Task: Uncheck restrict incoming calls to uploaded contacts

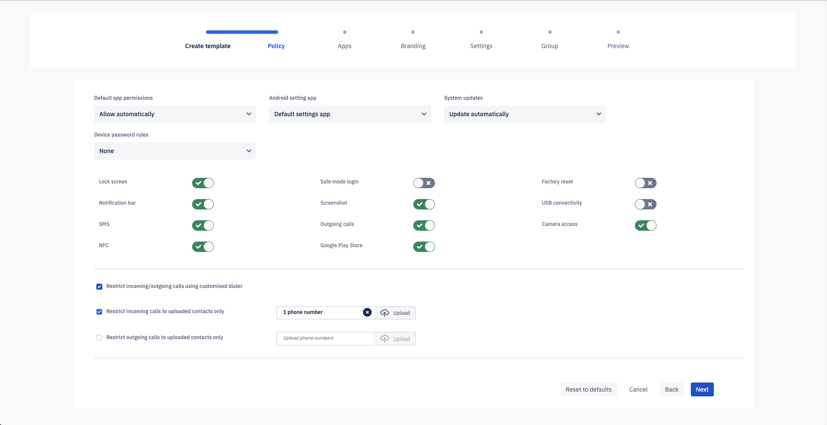Action: 99,312
